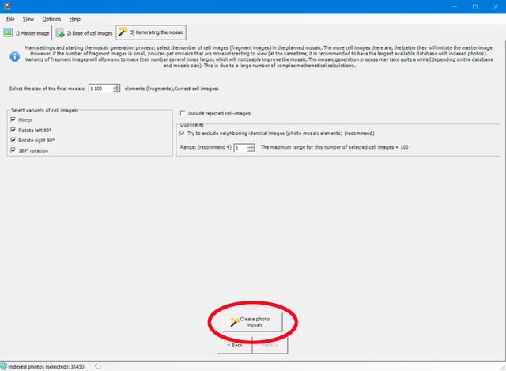Toggle the 180° rotation checkbox
This screenshot has height=371, width=506.
click(x=13, y=150)
